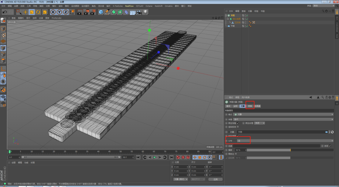Add a Cube primitive object
The image size is (339, 187).
101,12
